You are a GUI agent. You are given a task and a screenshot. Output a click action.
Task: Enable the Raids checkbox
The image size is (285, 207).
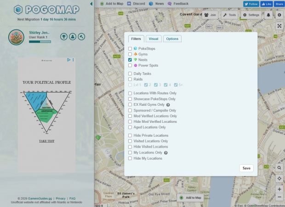pos(130,79)
